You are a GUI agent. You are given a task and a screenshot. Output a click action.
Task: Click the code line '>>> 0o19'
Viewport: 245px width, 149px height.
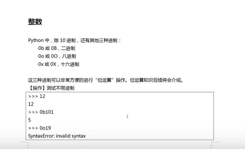pyautogui.click(x=40, y=128)
